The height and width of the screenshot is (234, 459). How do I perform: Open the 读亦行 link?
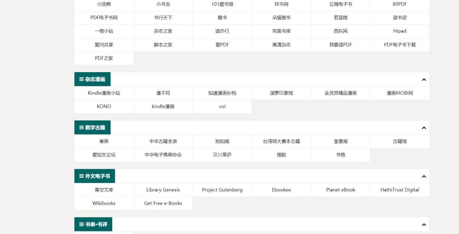(x=222, y=31)
